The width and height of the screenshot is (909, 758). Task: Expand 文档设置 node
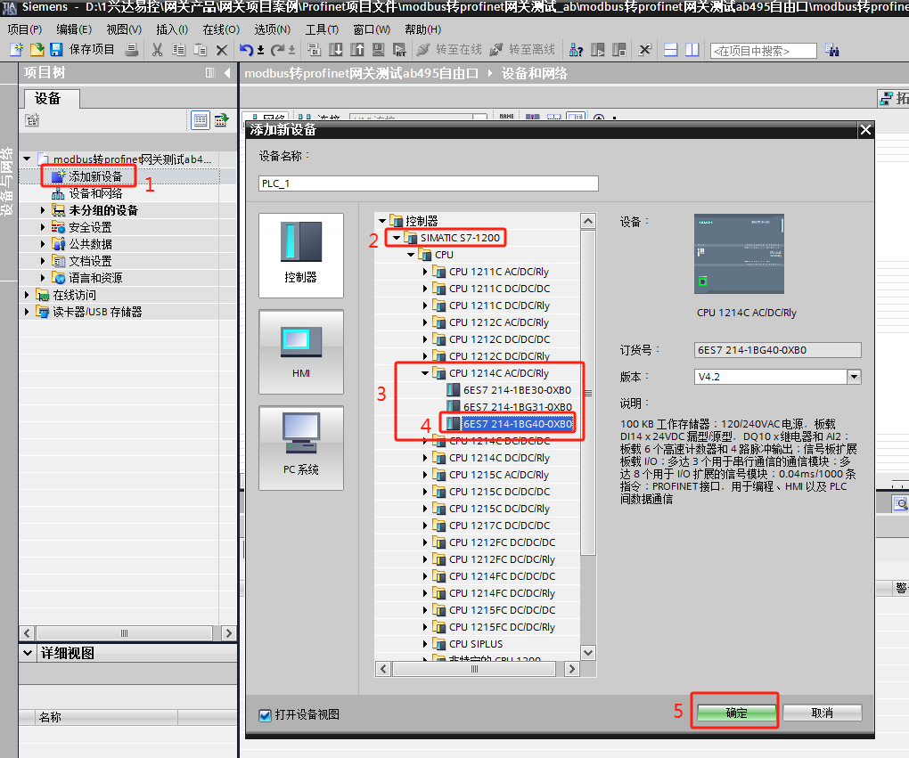pyautogui.click(x=42, y=261)
